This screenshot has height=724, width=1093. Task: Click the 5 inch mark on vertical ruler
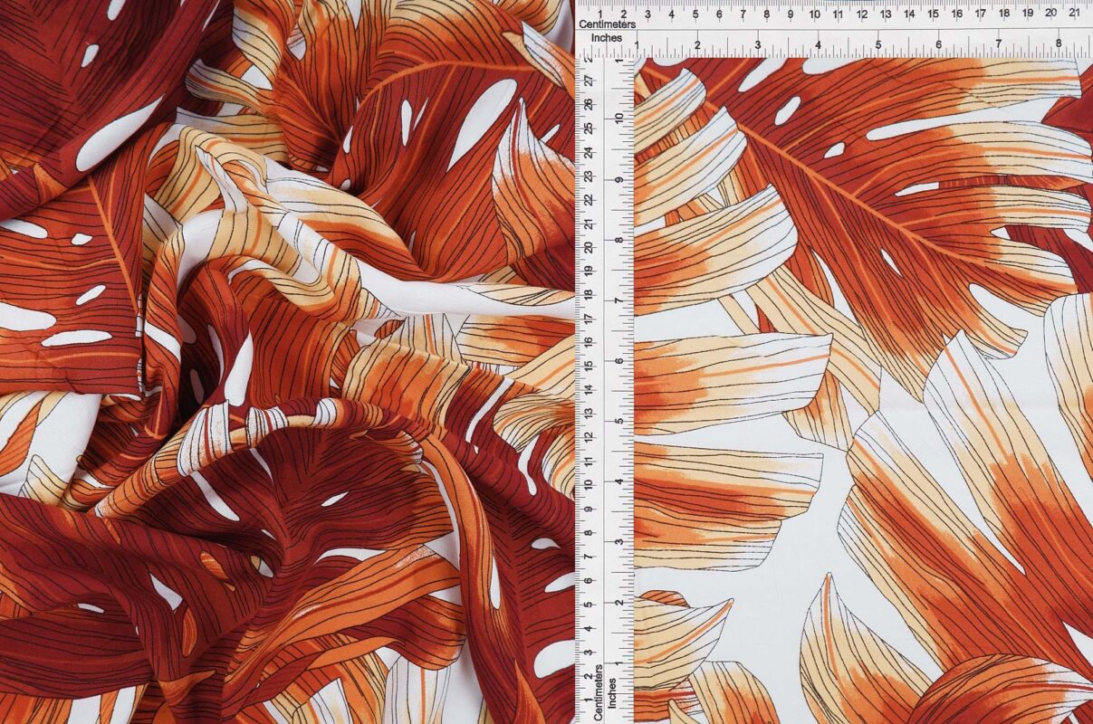618,421
